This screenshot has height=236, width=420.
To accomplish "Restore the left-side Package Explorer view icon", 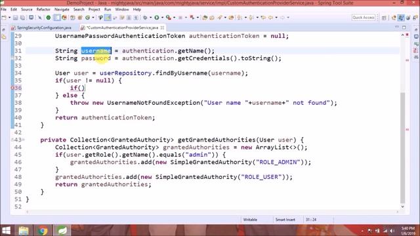I will [x=4, y=37].
